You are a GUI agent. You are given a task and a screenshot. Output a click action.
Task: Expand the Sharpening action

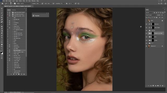tap(13, 45)
